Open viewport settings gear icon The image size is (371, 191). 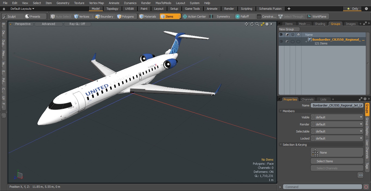(267, 24)
